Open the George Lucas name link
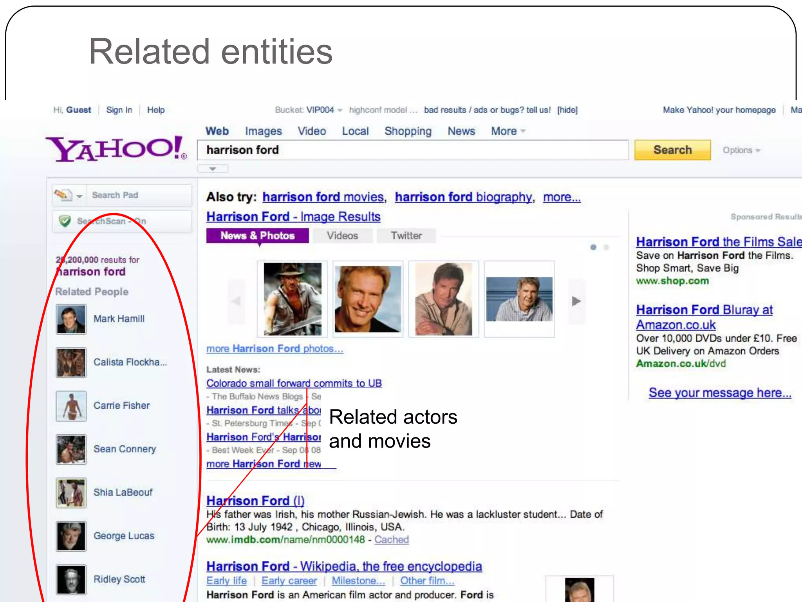The height and width of the screenshot is (602, 802). point(124,536)
